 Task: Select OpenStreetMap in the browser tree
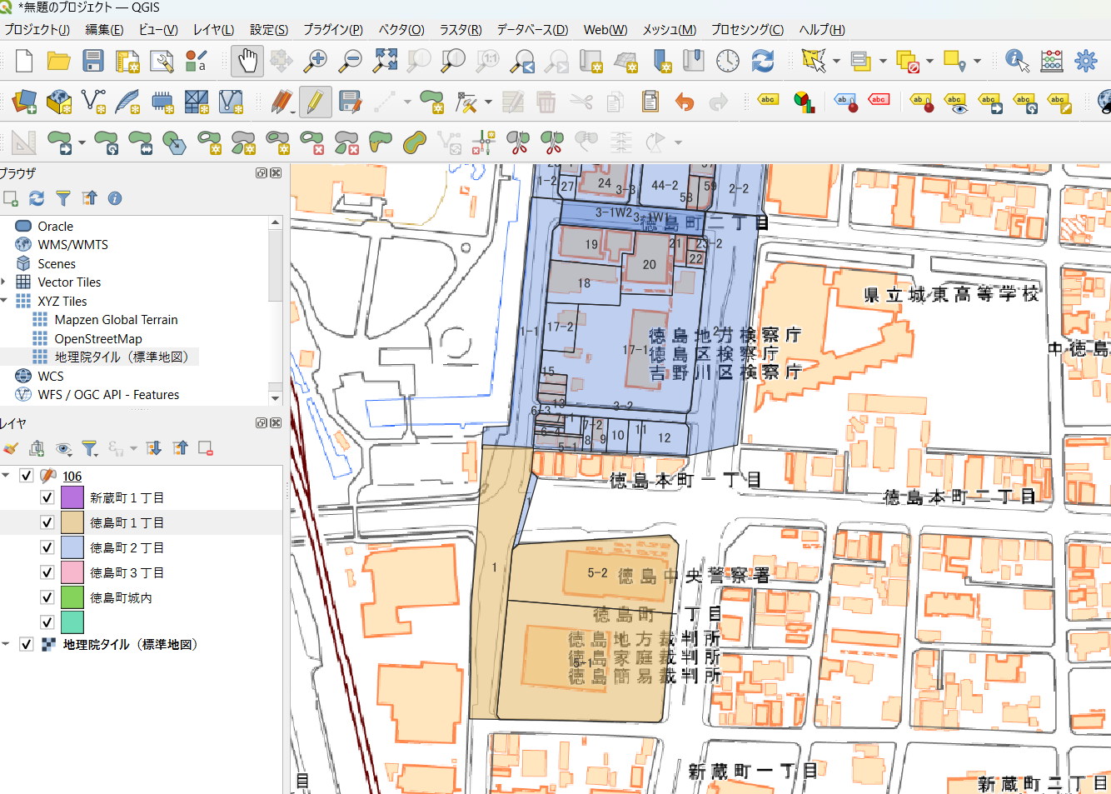point(97,338)
